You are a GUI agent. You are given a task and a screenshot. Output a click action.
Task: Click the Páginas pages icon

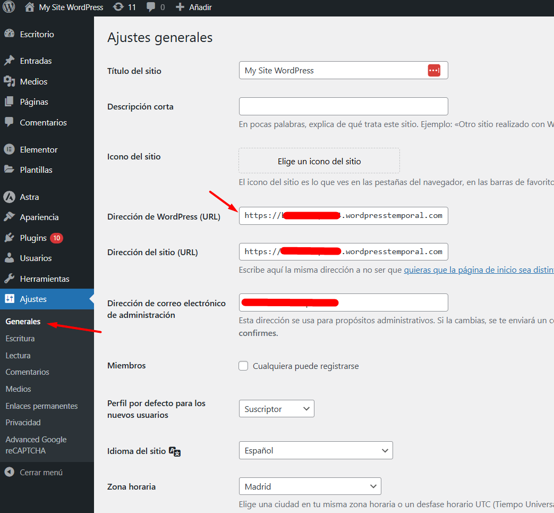pyautogui.click(x=10, y=102)
